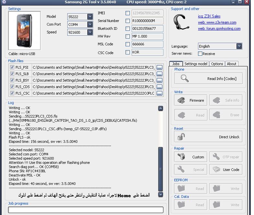Click the Safe info chip icon
The image size is (254, 215).
pyautogui.click(x=216, y=100)
